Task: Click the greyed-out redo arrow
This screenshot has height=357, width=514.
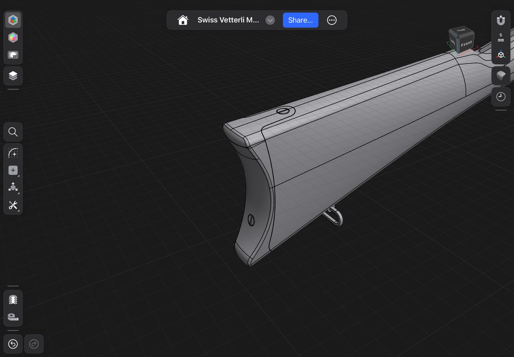Action: 34,344
